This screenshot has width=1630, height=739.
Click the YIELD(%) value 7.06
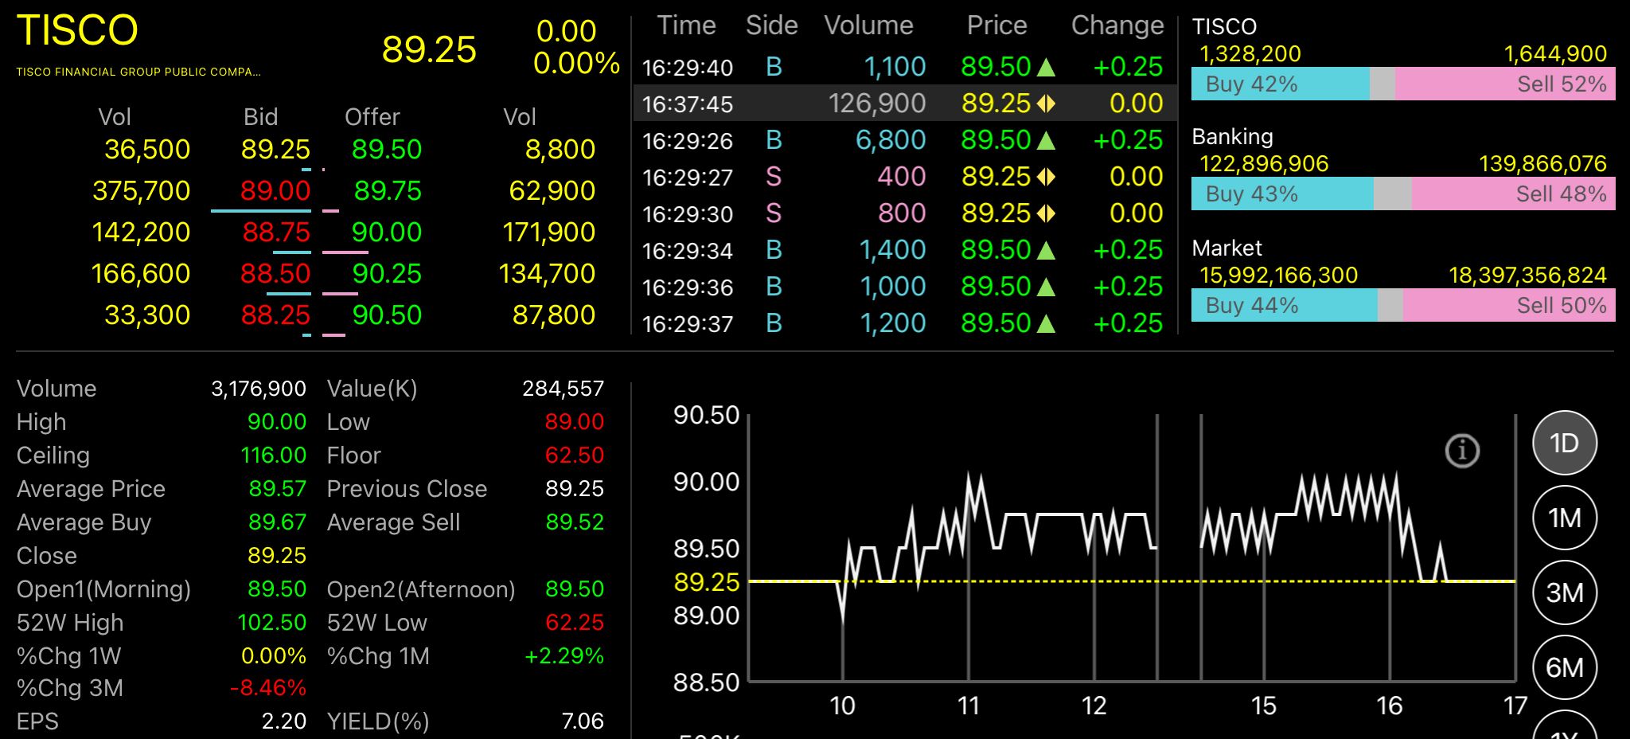[x=583, y=721]
